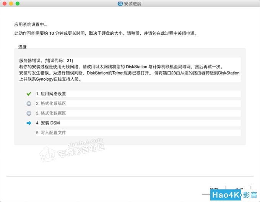Minimize the window with the yellow button
260x202 pixels.
(x=11, y=3)
